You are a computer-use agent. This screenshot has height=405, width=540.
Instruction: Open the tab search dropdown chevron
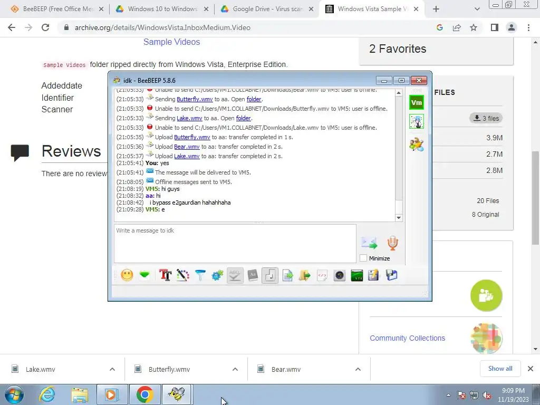point(477,9)
